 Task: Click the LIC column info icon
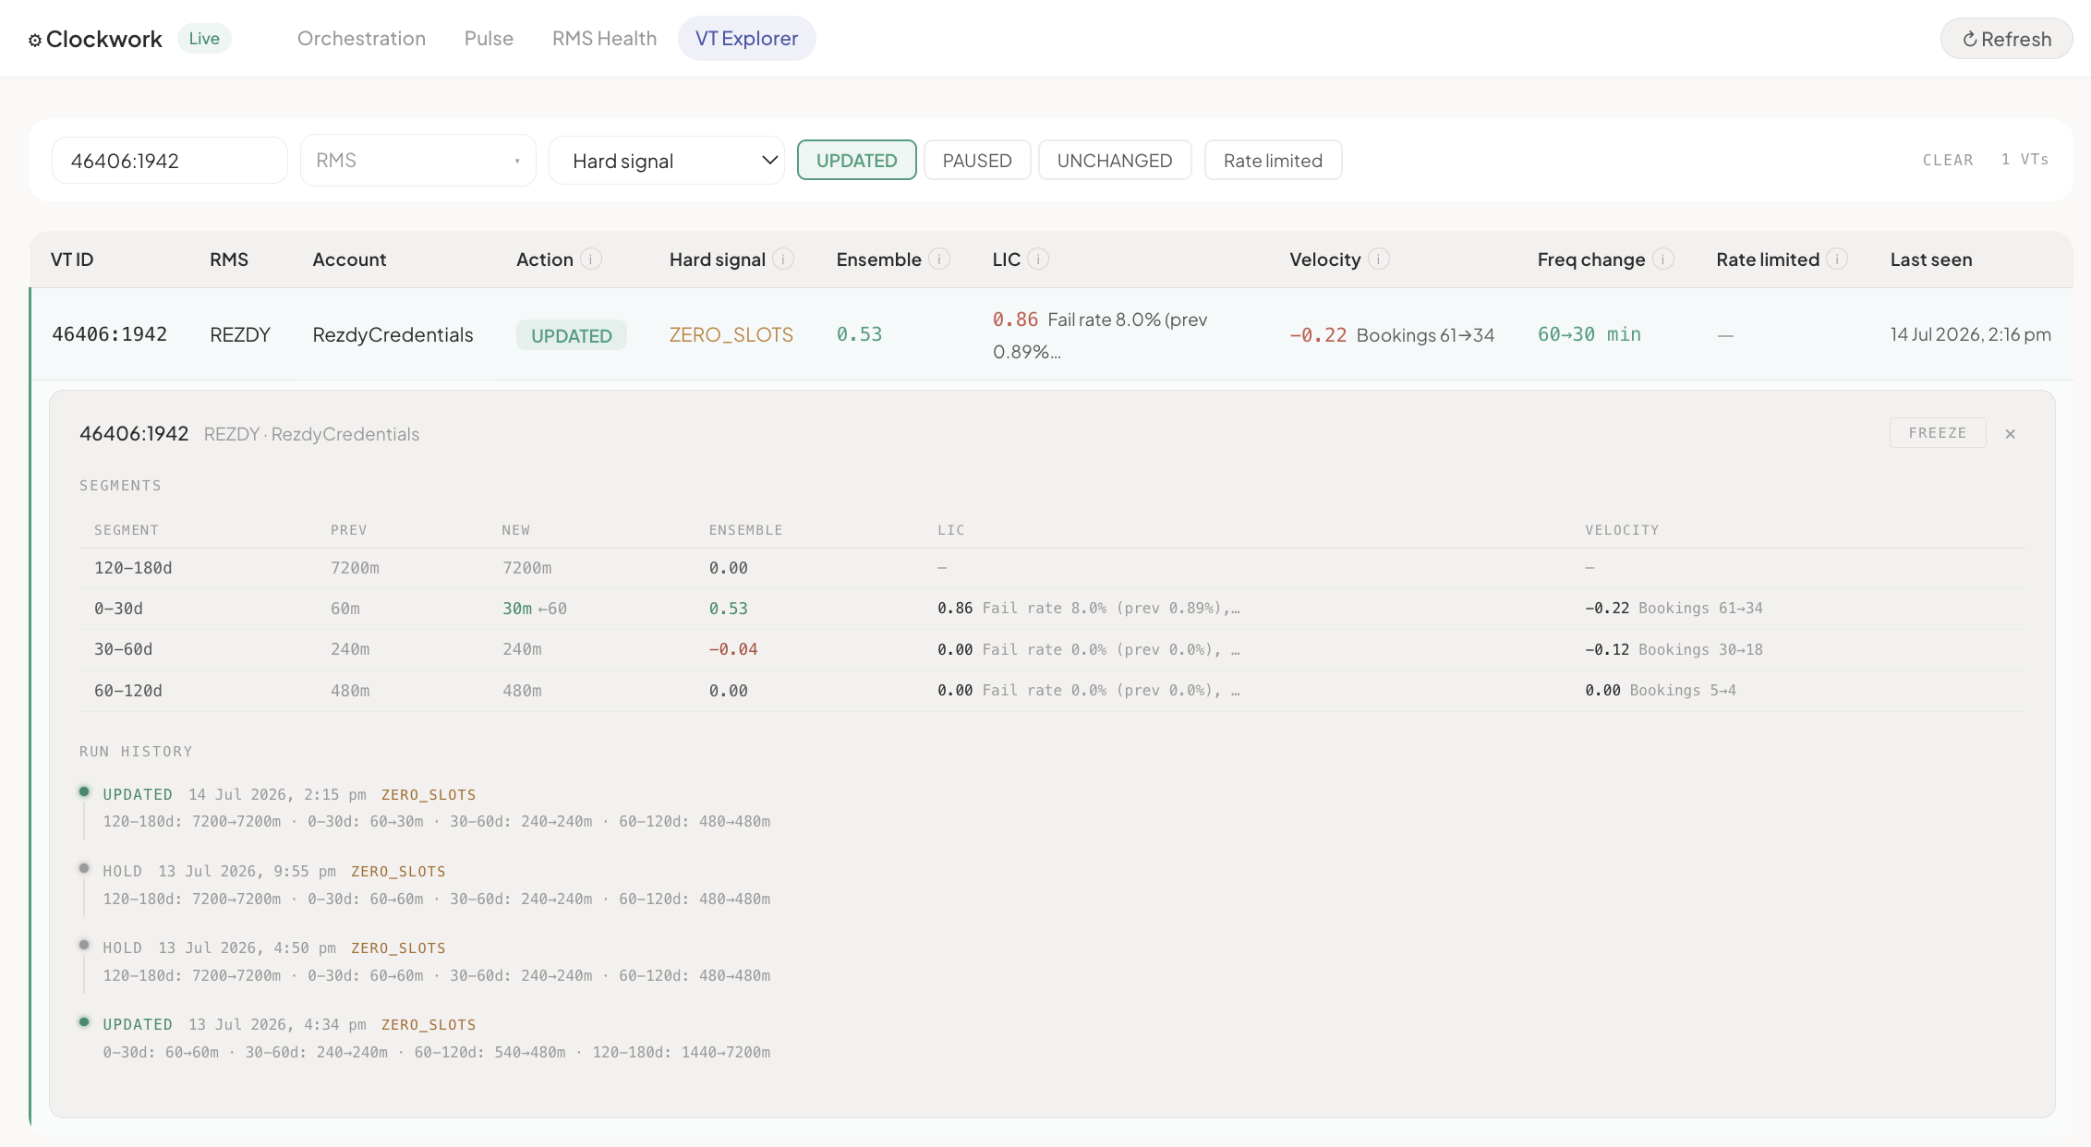1038,260
